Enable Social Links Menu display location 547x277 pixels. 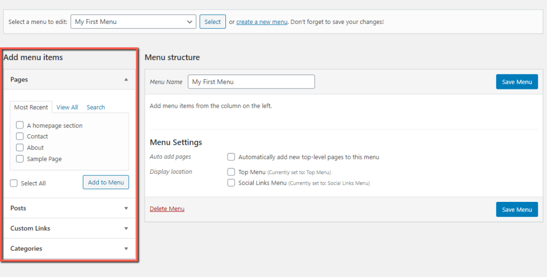(x=231, y=183)
